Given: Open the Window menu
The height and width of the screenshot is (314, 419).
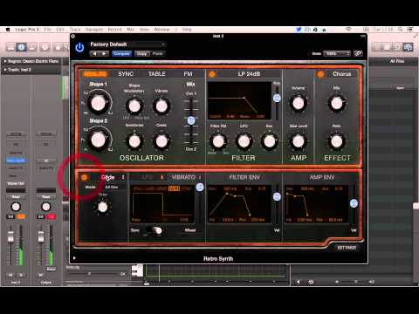Looking at the screenshot, I should click(161, 30).
